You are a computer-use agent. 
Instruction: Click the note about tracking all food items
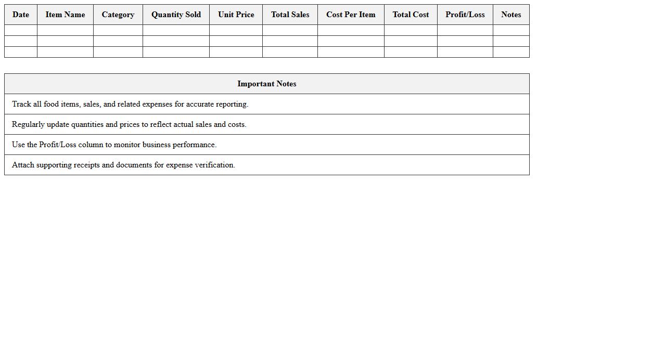pos(130,104)
